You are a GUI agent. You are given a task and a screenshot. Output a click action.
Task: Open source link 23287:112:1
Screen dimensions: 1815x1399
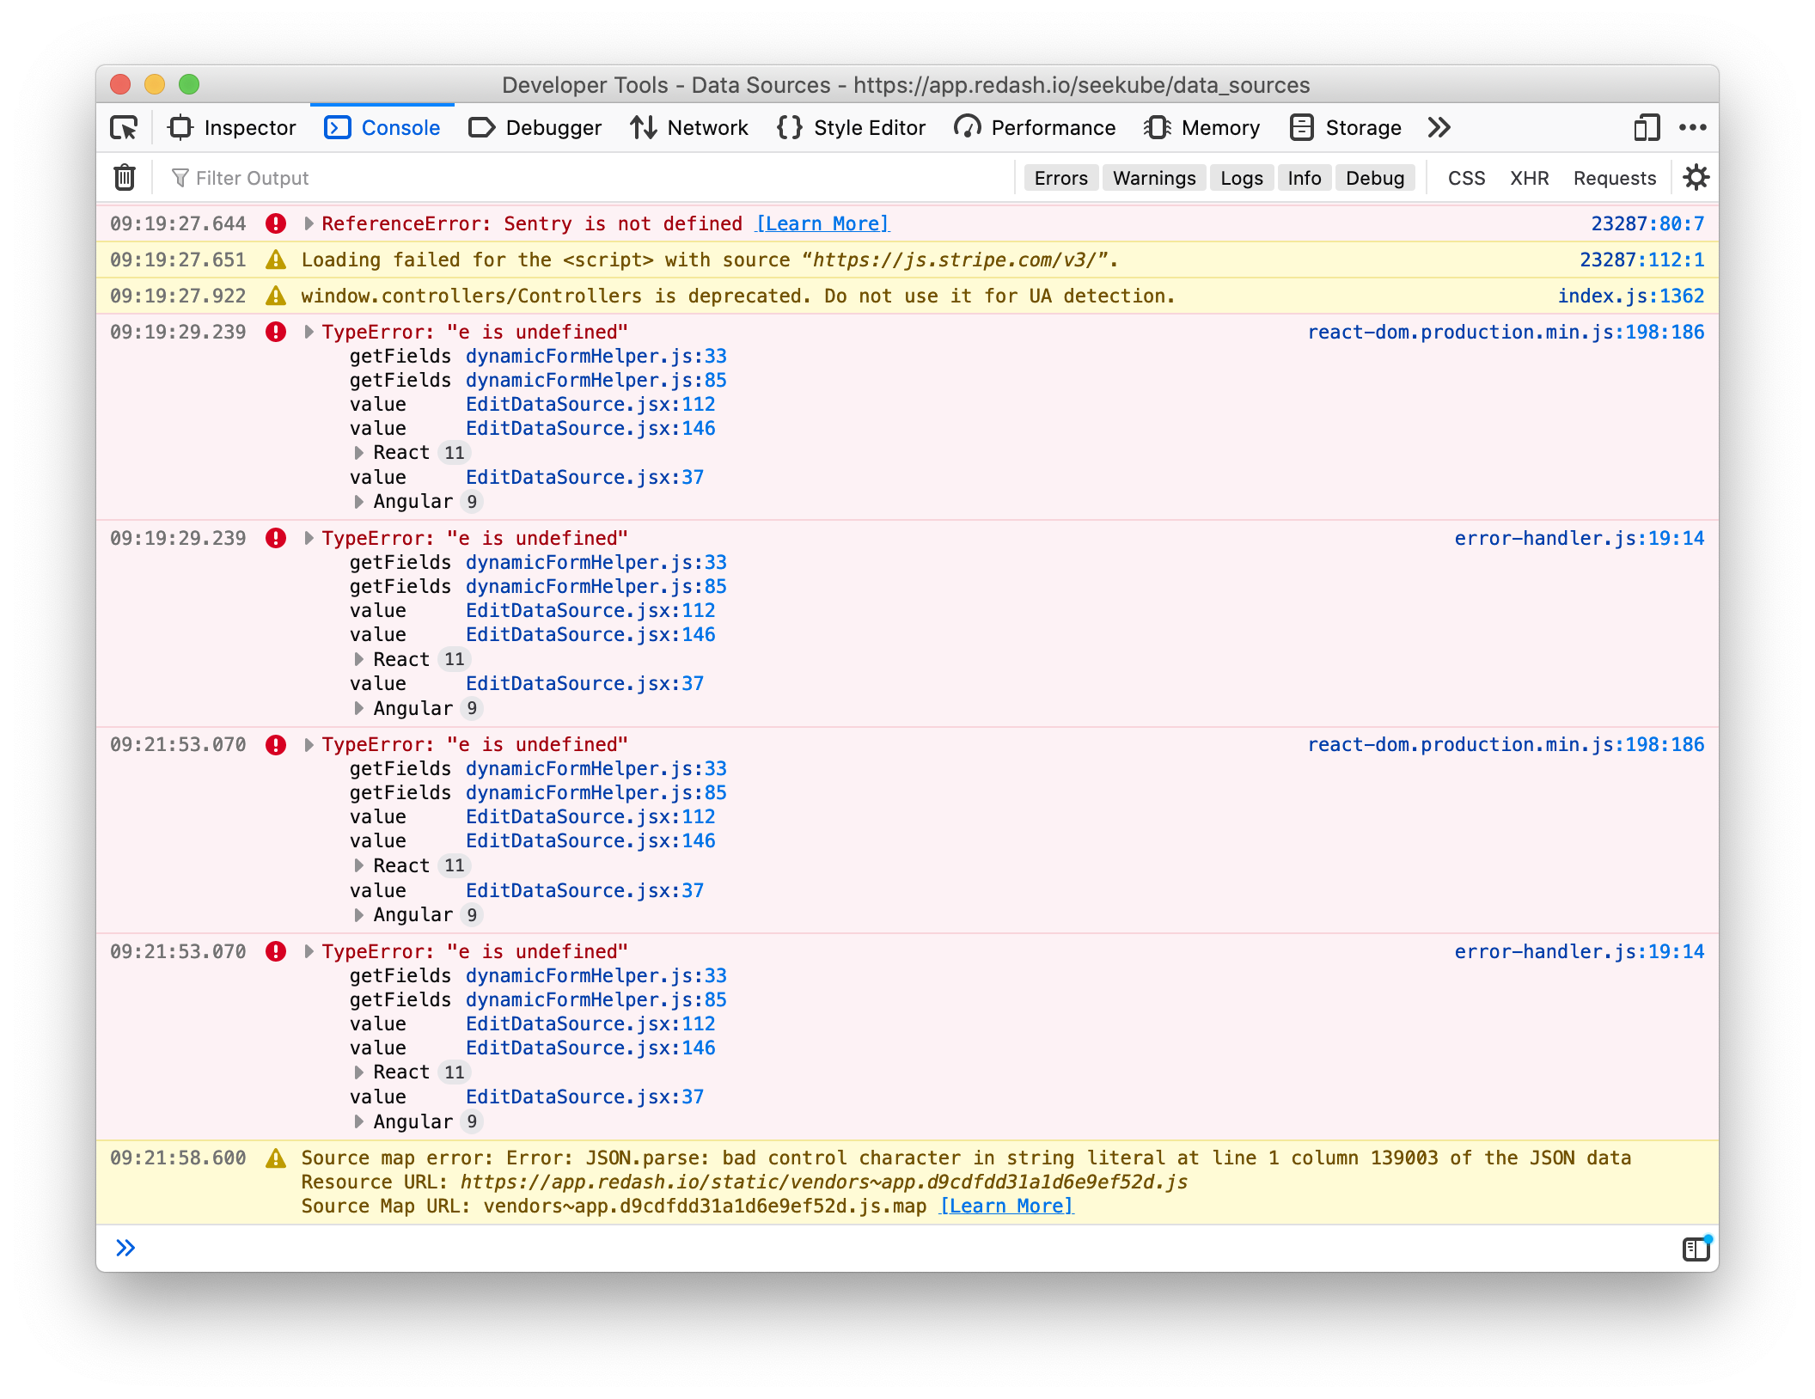click(x=1641, y=260)
